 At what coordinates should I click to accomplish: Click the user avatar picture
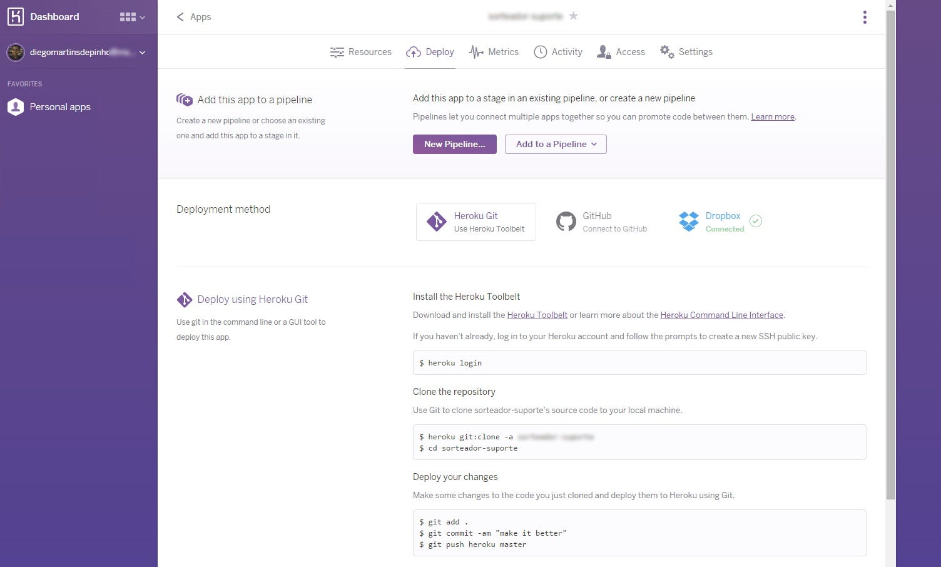coord(16,53)
